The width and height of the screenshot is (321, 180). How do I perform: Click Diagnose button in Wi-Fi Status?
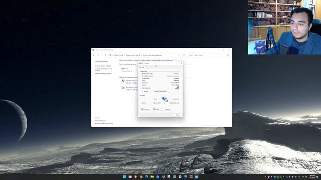point(167,109)
